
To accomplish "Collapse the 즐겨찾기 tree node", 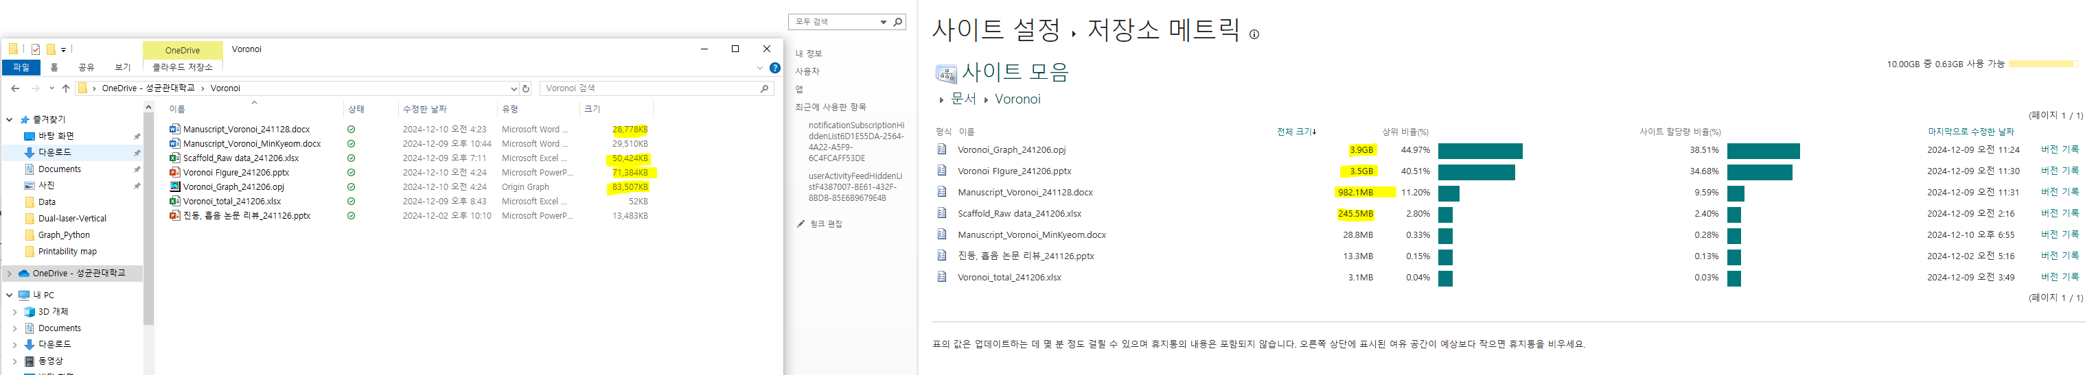I will pos(9,120).
